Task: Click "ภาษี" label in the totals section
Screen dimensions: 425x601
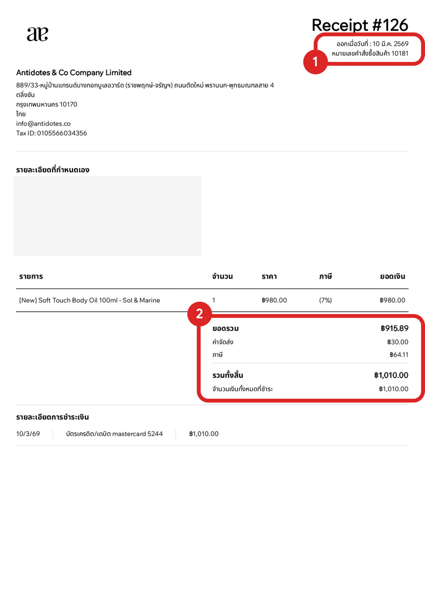Action: tap(217, 355)
